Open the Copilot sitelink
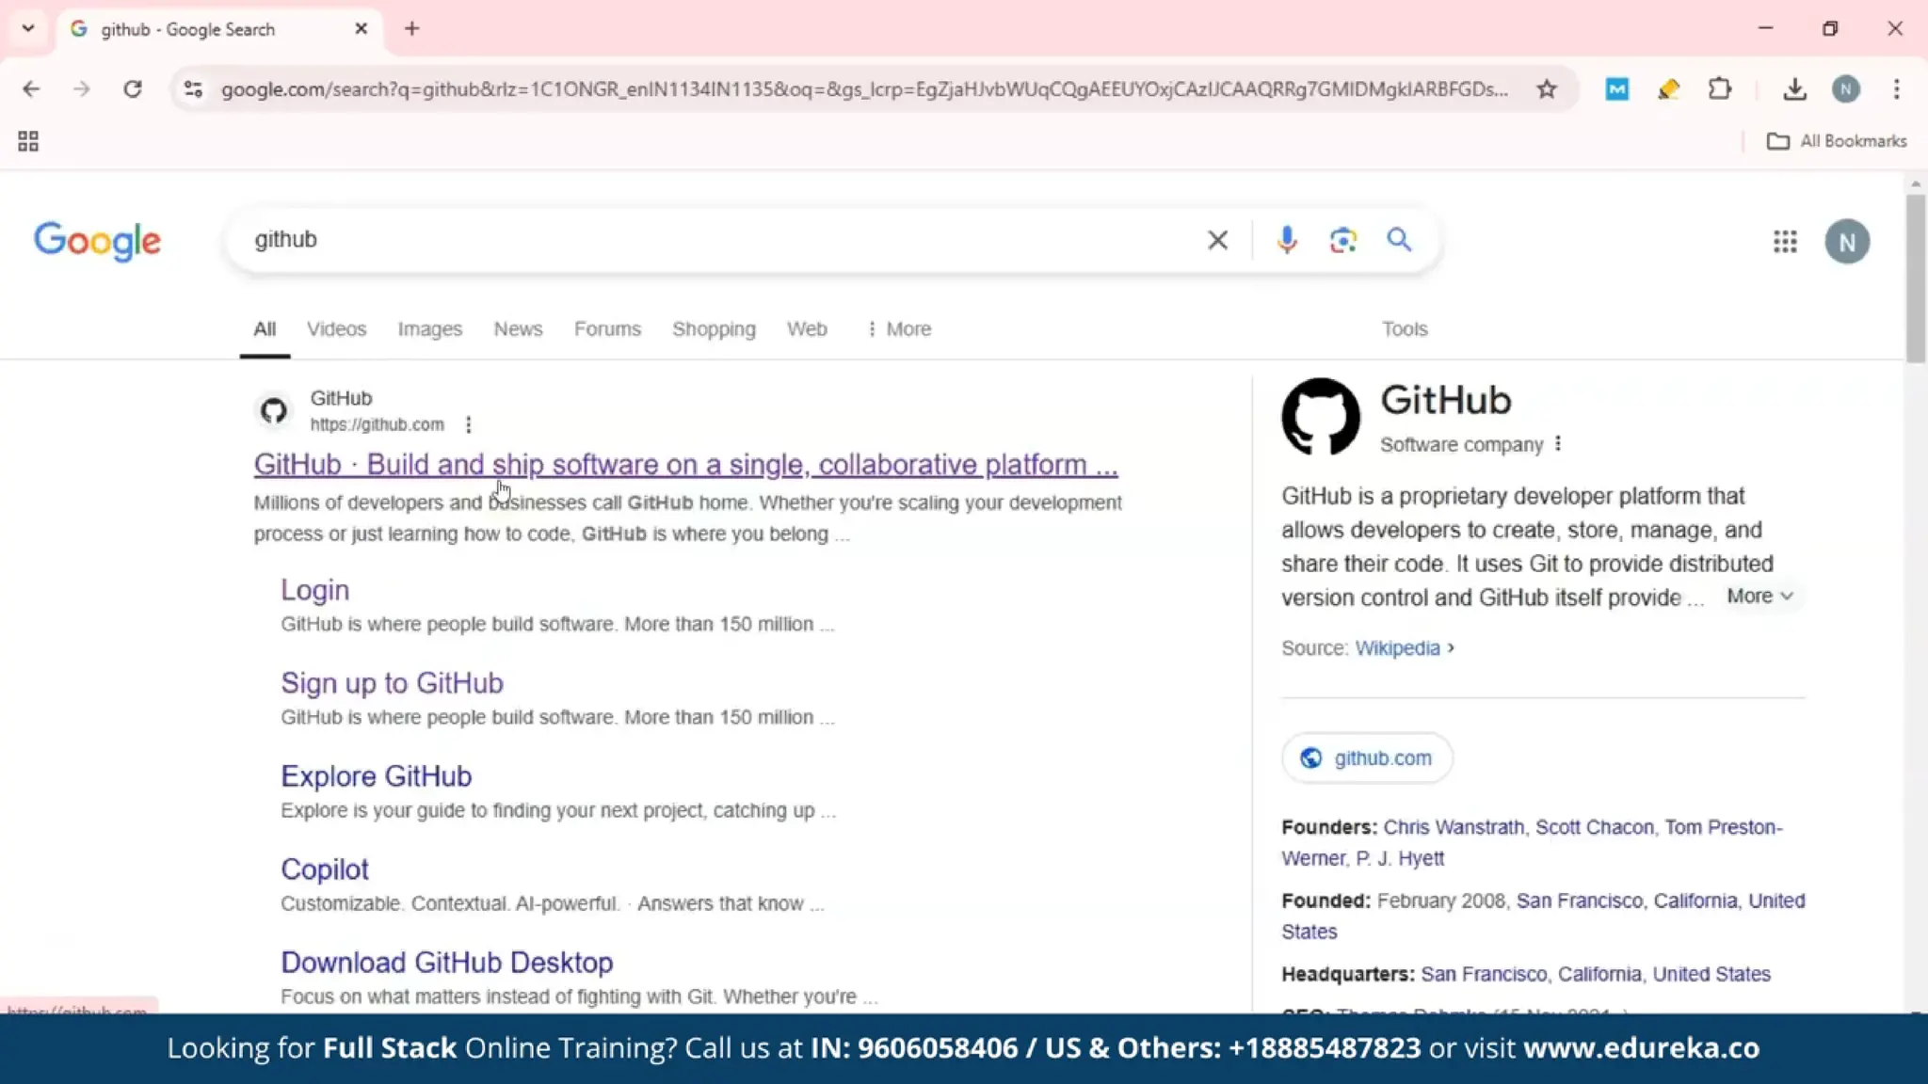1928x1084 pixels. tap(324, 869)
